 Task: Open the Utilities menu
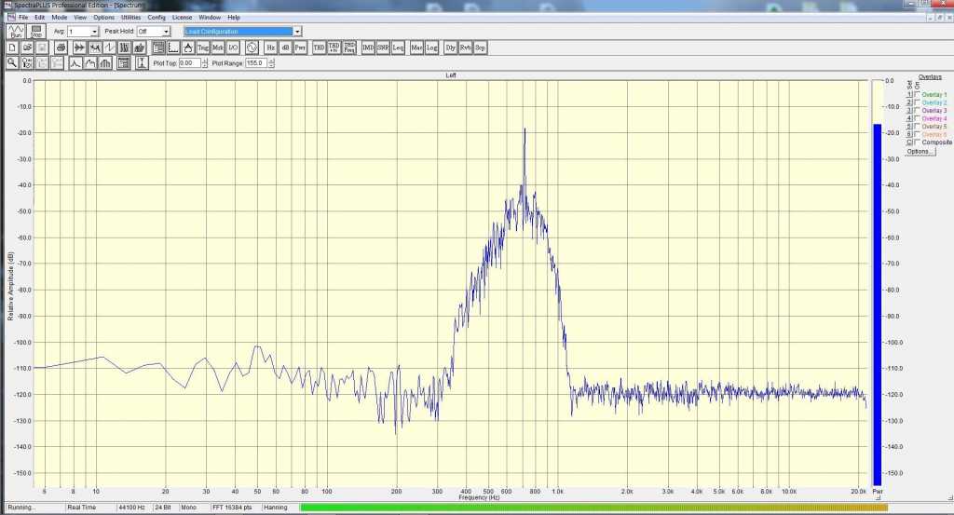pyautogui.click(x=130, y=17)
